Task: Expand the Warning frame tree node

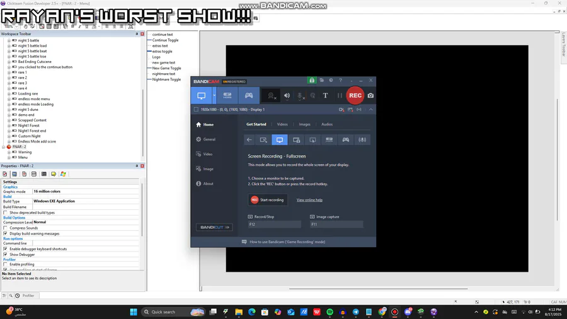Action: [9, 153]
